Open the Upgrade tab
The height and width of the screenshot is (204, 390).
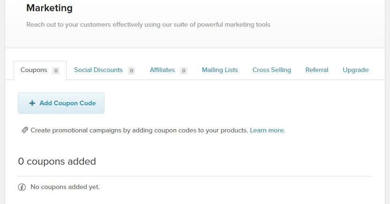coord(355,70)
